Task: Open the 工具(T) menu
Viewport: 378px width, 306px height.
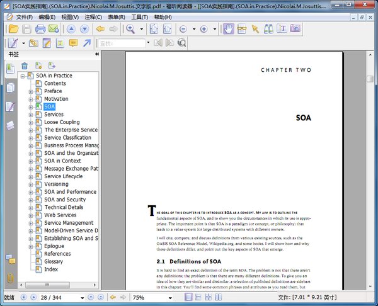Action: coord(139,17)
